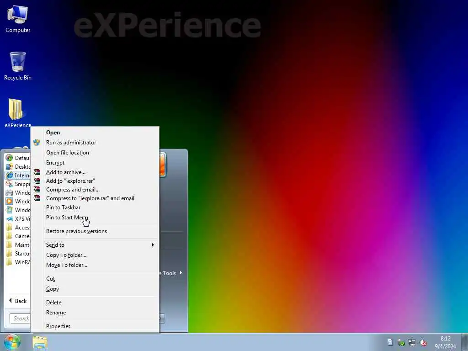Open Properties from the context menu
The height and width of the screenshot is (351, 468).
point(58,326)
